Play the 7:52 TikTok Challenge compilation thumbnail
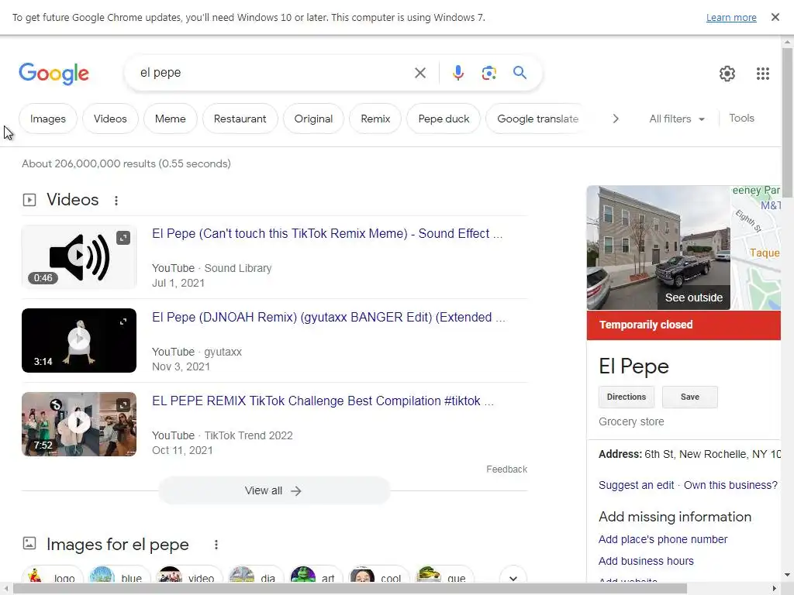The height and width of the screenshot is (595, 794). (x=79, y=424)
